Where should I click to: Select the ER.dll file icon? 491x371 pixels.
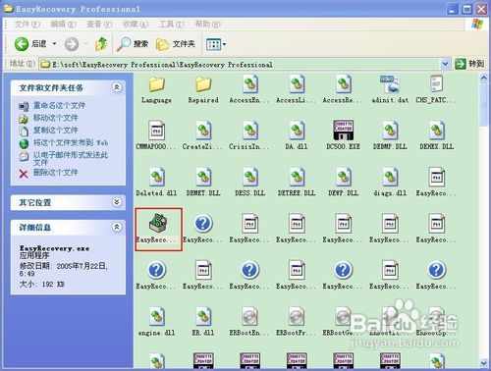[203, 317]
